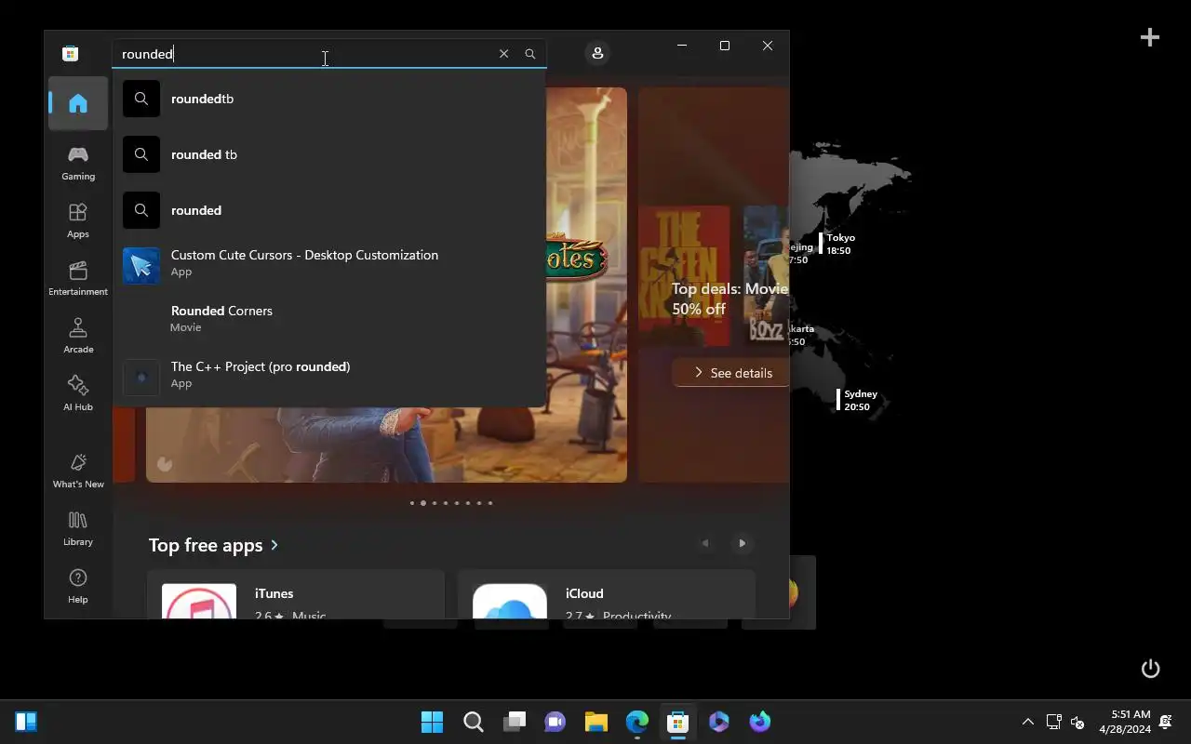Open the clock showing 5:51 AM
The height and width of the screenshot is (744, 1191).
[1125, 722]
